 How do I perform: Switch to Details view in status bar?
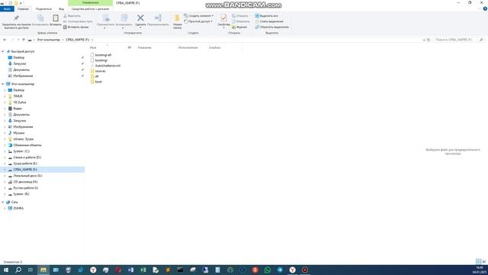tap(478, 261)
